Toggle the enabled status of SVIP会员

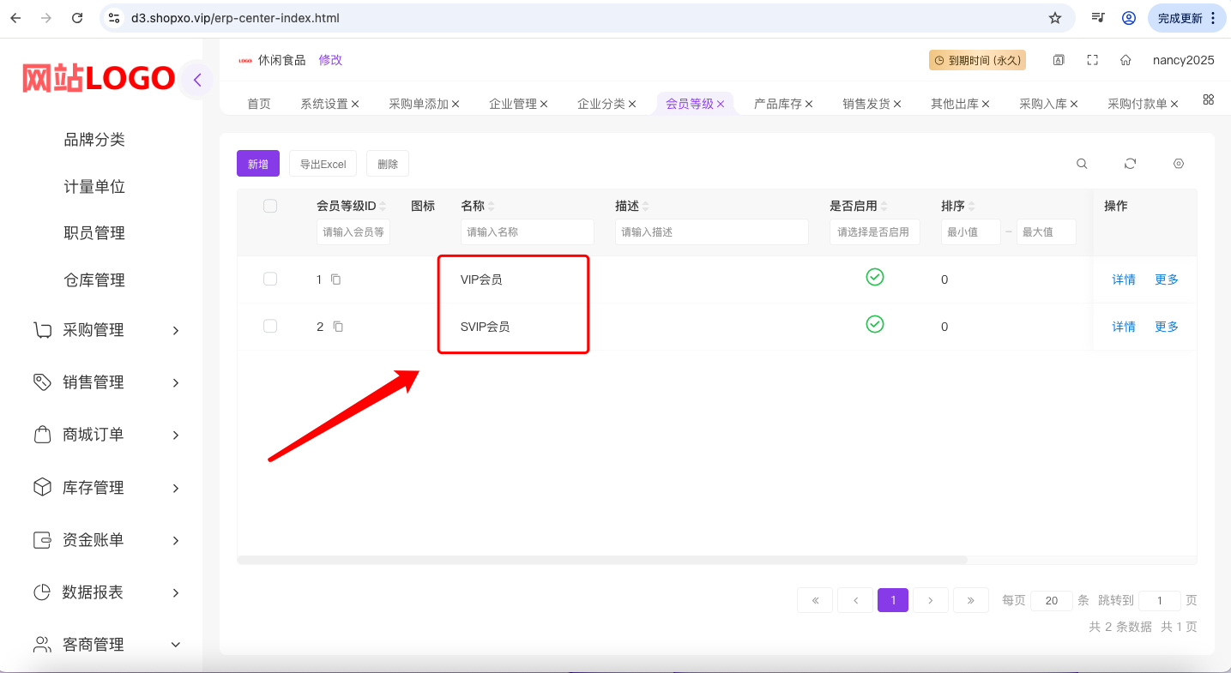pyautogui.click(x=875, y=324)
